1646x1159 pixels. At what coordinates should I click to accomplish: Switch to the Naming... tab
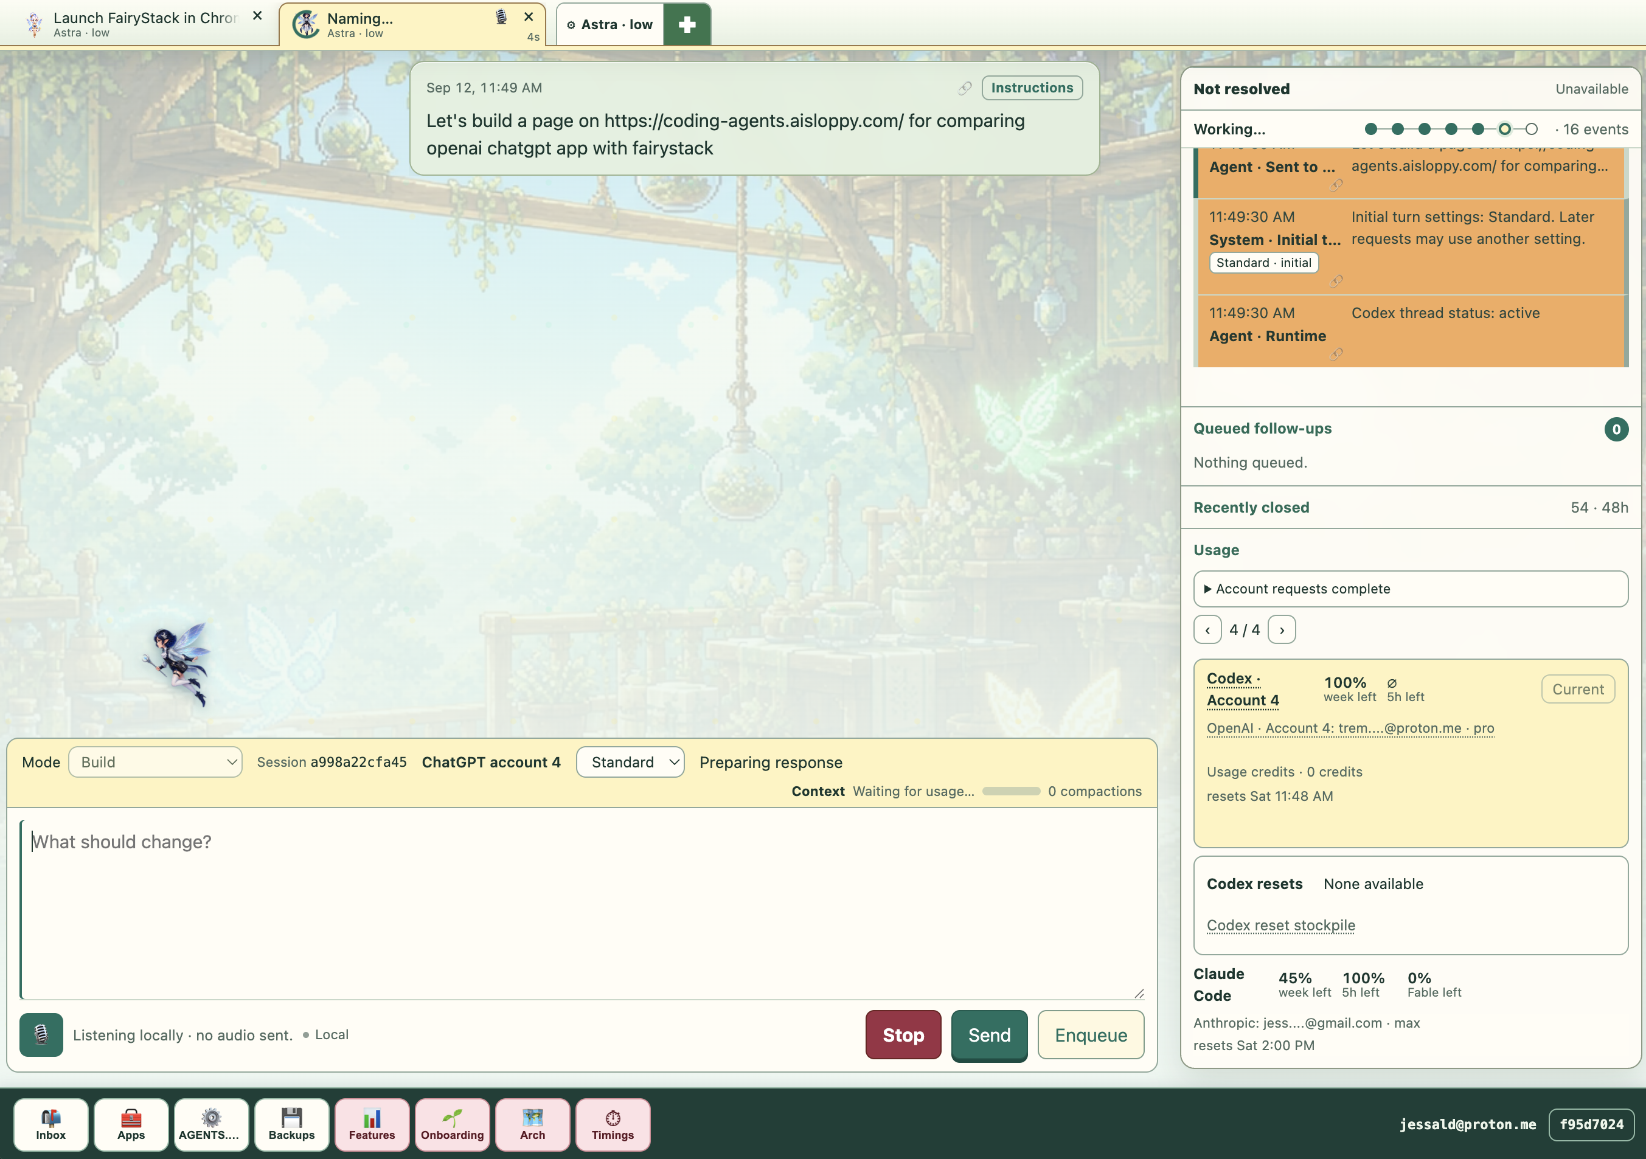412,24
